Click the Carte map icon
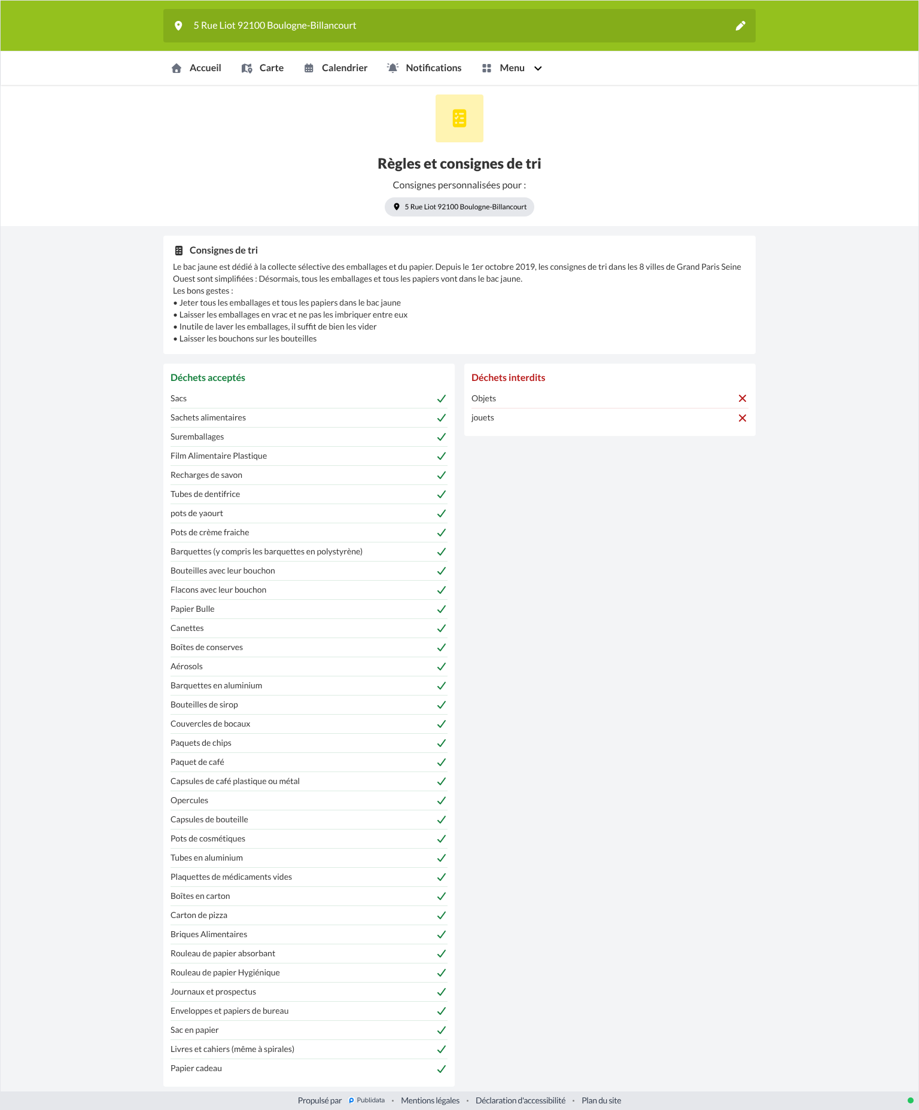Viewport: 919px width, 1110px height. click(x=247, y=68)
